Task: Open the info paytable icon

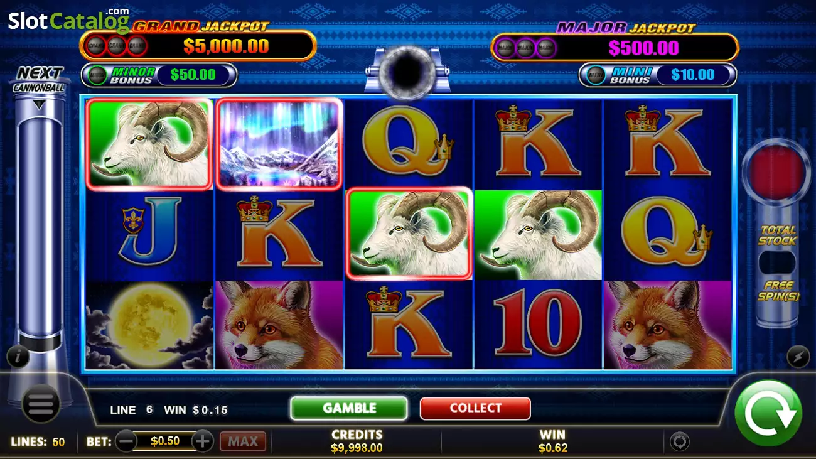Action: (x=18, y=357)
